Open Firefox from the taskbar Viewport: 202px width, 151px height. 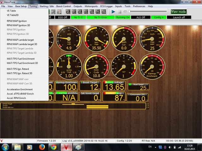pyautogui.click(x=42, y=147)
